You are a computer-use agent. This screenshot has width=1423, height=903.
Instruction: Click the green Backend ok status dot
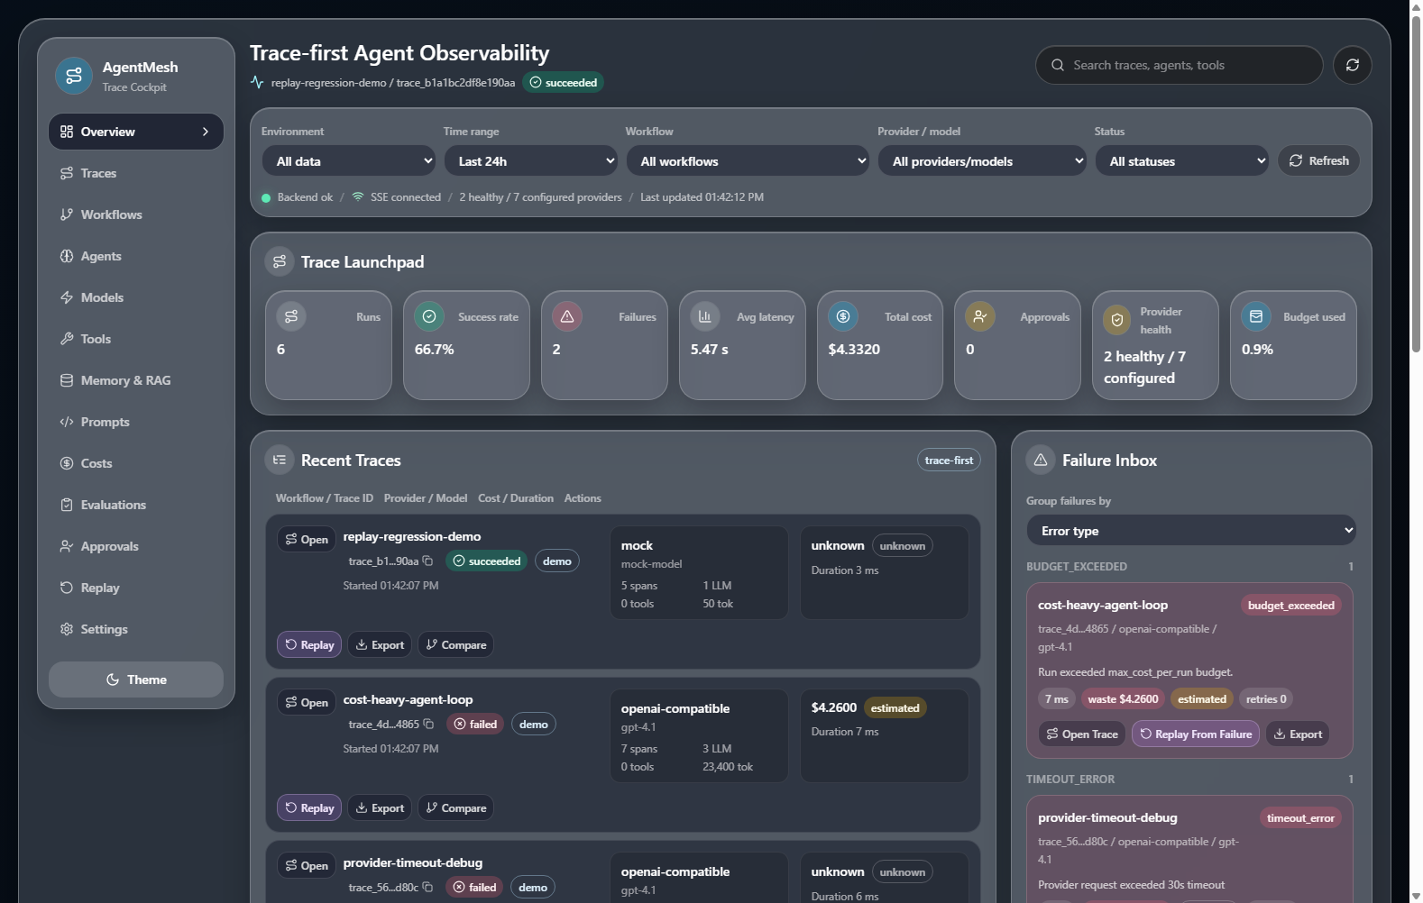[x=266, y=197]
